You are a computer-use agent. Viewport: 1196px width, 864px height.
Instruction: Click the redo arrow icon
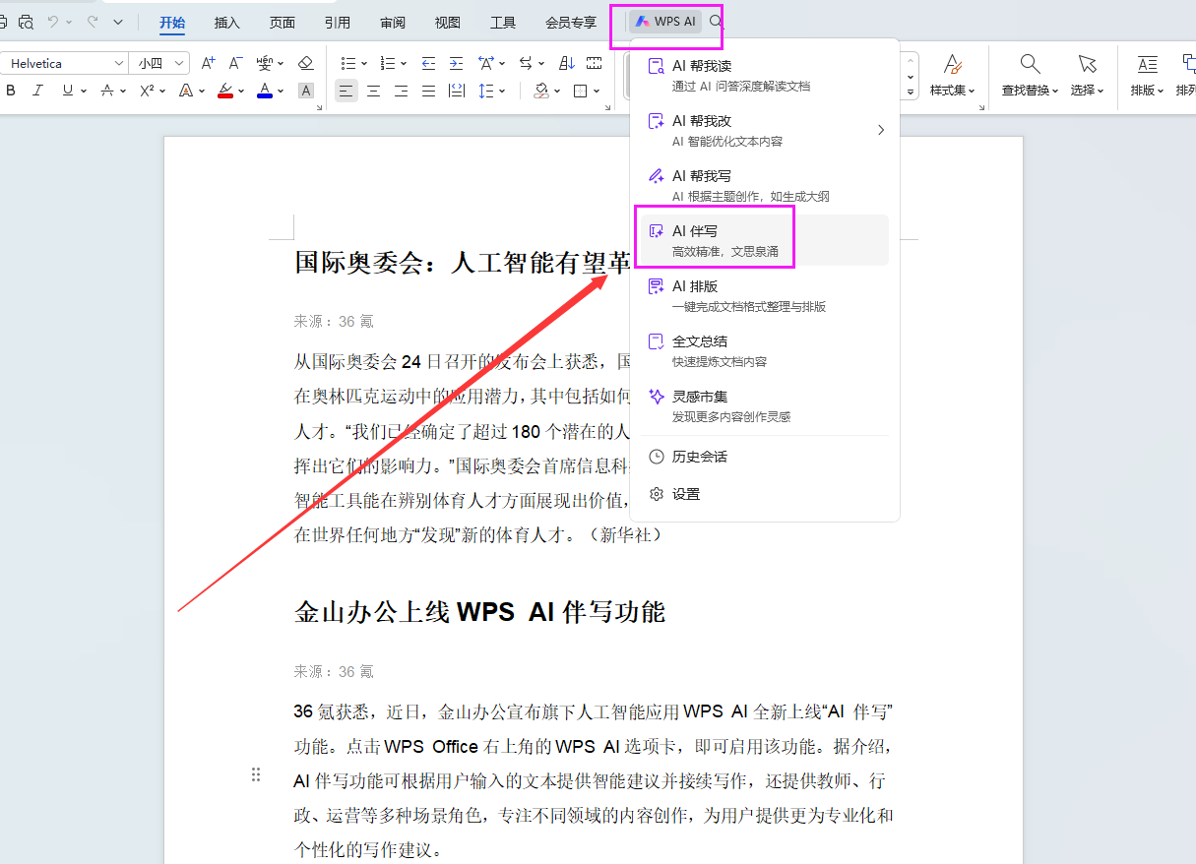pyautogui.click(x=93, y=22)
